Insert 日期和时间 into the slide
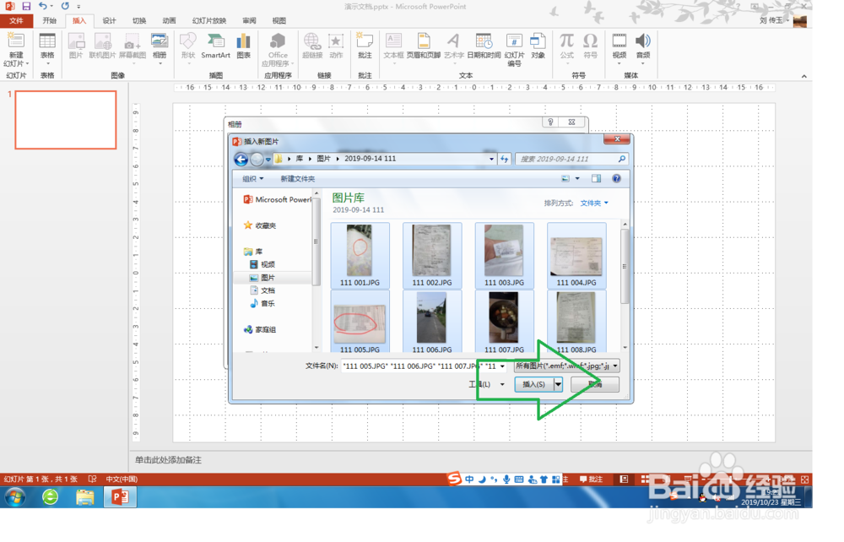The width and height of the screenshot is (844, 542). tap(484, 46)
